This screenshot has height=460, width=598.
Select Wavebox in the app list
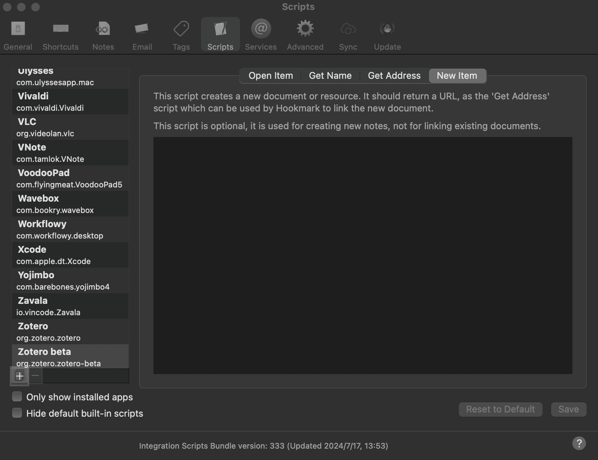point(70,204)
